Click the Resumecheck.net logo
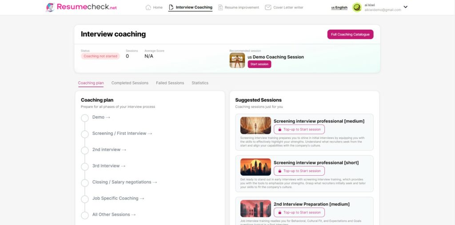The height and width of the screenshot is (225, 455). pyautogui.click(x=81, y=7)
